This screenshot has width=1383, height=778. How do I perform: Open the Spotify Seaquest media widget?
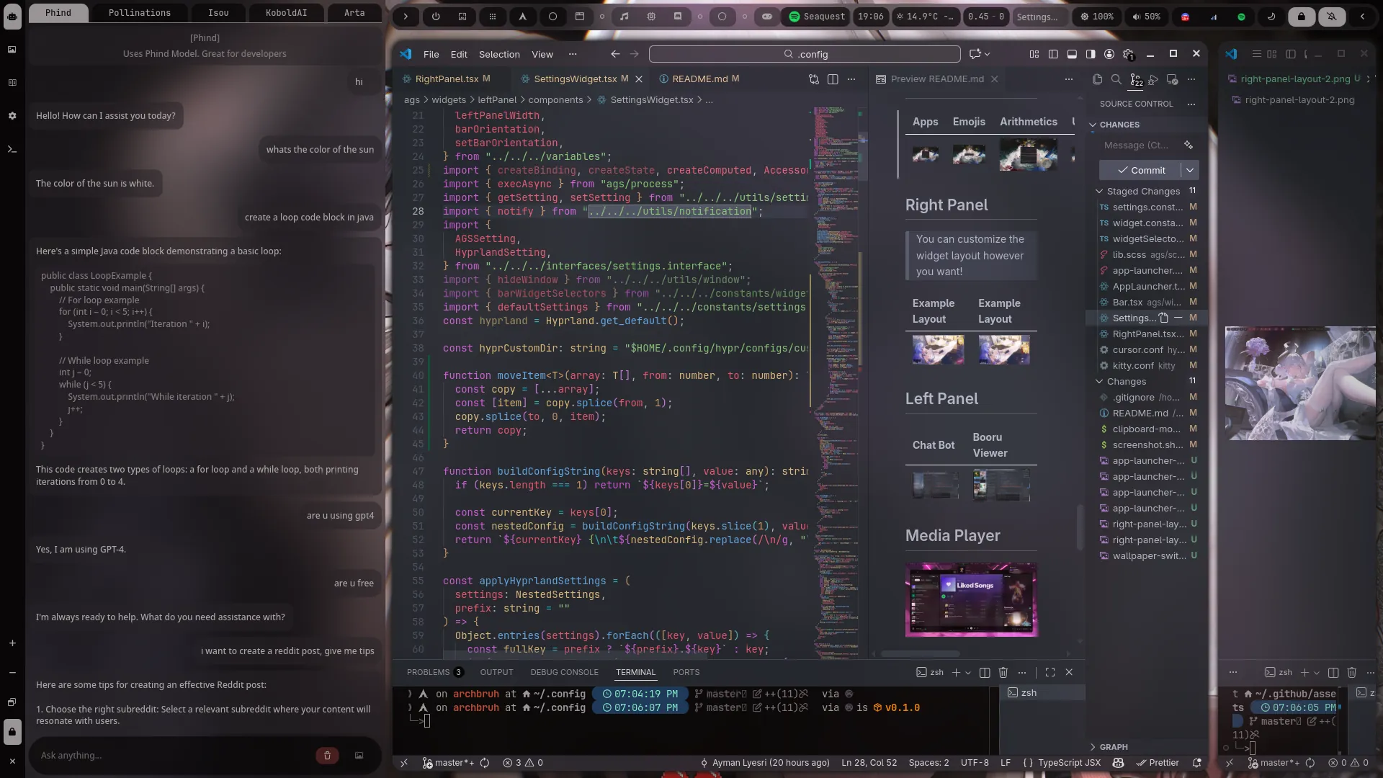tap(816, 16)
